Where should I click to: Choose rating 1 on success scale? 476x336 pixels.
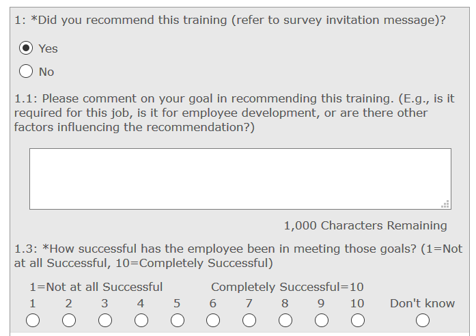(x=33, y=320)
